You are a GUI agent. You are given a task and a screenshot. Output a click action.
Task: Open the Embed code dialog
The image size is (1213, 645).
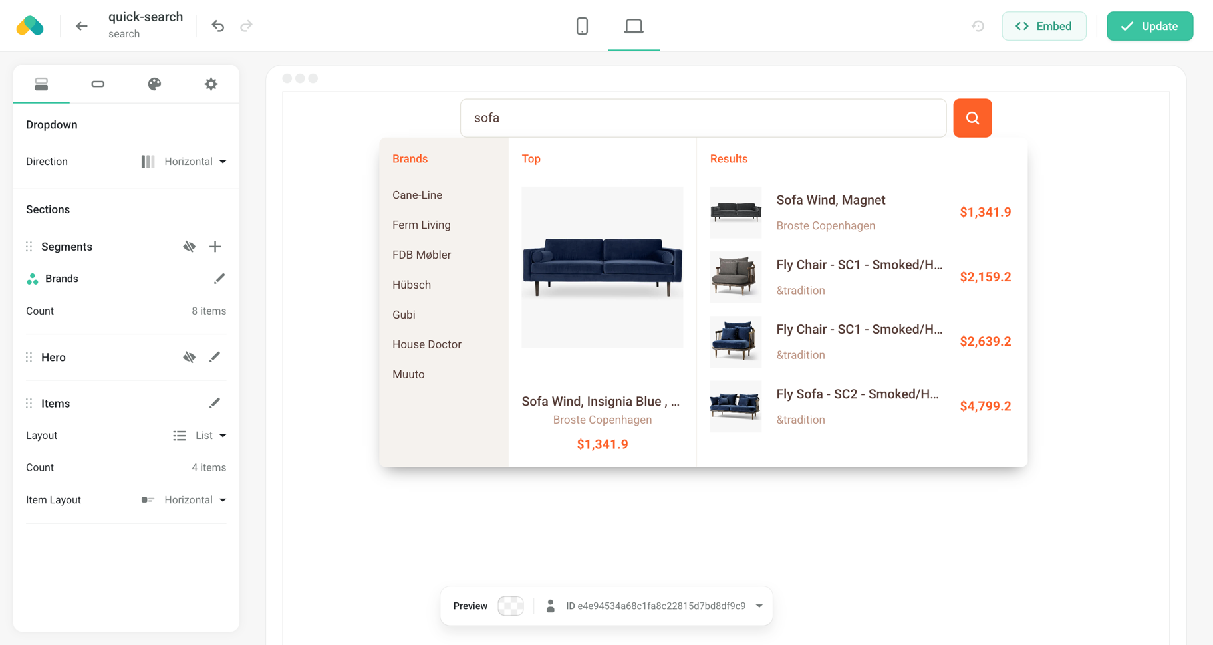pos(1044,26)
